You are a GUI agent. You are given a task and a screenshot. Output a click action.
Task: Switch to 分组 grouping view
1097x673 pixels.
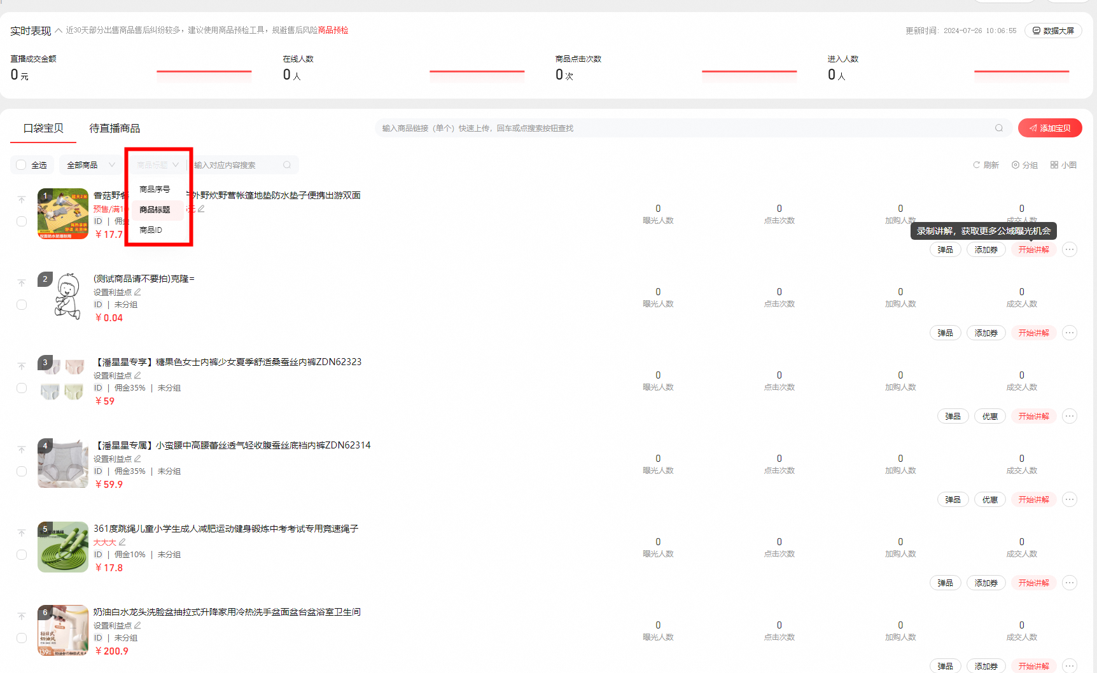click(1024, 165)
